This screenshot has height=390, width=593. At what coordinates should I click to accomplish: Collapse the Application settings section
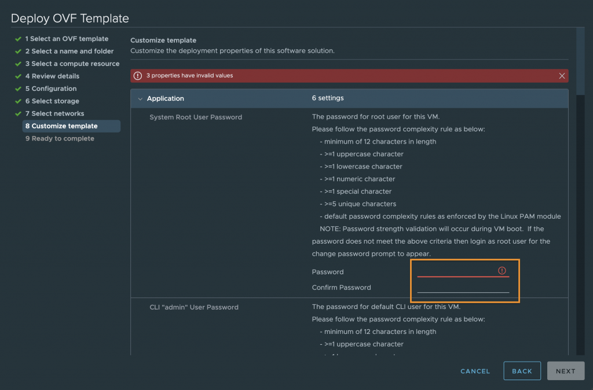click(x=140, y=98)
